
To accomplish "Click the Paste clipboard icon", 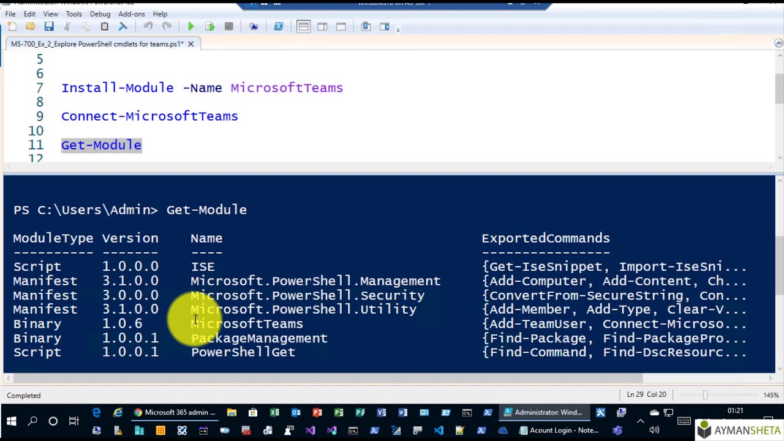I will click(105, 26).
